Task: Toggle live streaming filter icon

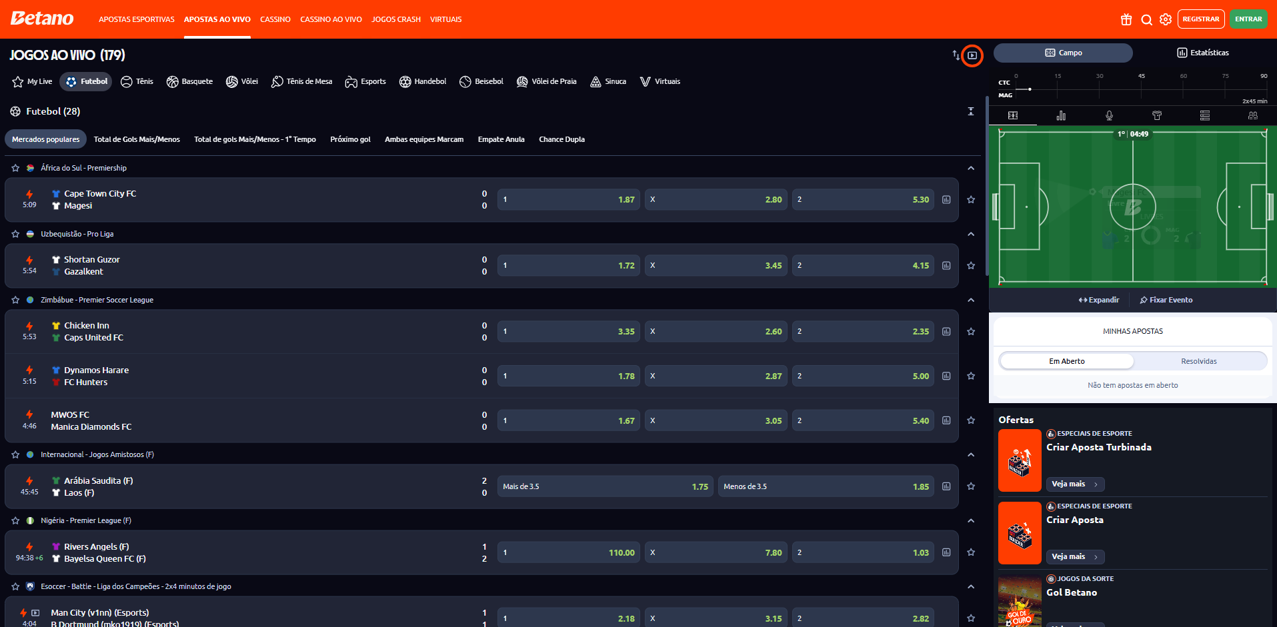Action: point(972,55)
